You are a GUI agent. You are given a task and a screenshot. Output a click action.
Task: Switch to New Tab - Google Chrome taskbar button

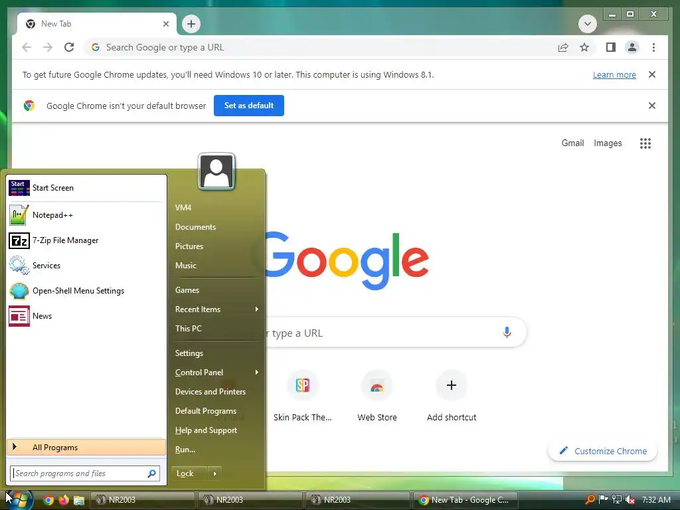coord(466,500)
